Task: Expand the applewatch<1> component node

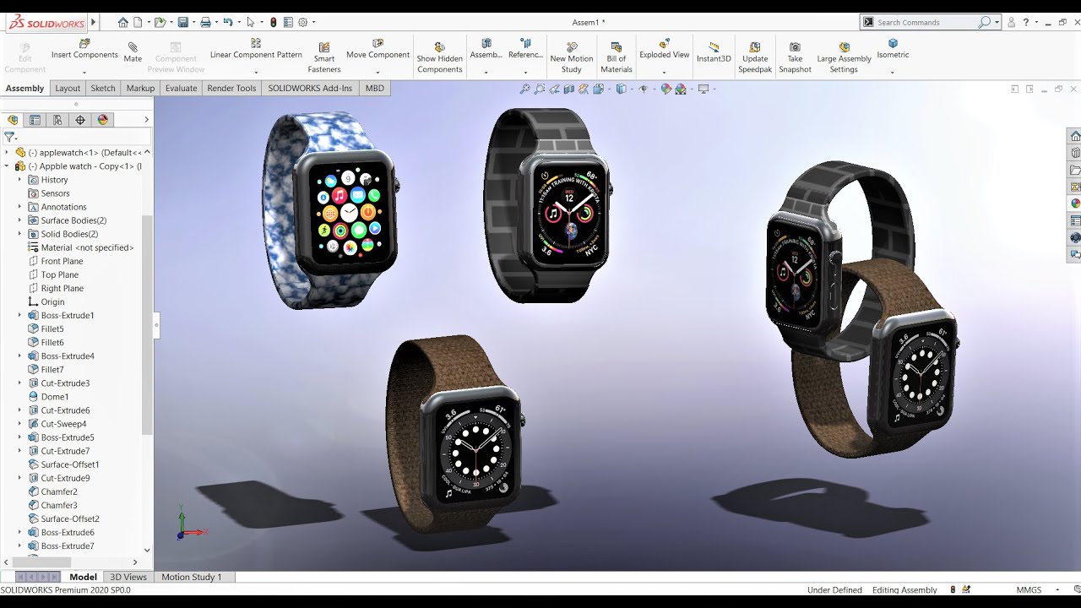Action: (6, 153)
